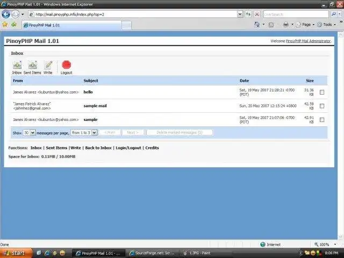
Task: Click the Refresh page icon
Action: tap(248, 15)
